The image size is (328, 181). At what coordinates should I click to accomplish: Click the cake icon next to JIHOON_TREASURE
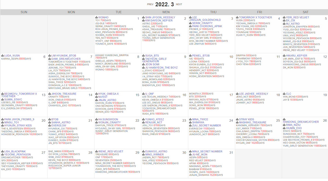coord(49,94)
